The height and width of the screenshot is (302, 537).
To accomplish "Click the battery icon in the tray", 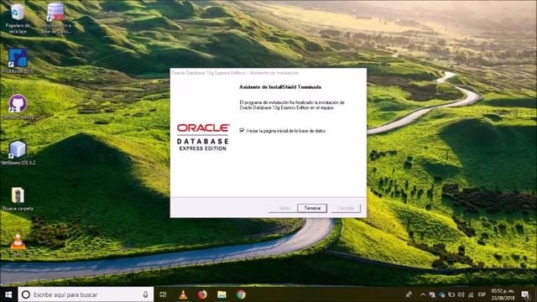I will [x=451, y=294].
